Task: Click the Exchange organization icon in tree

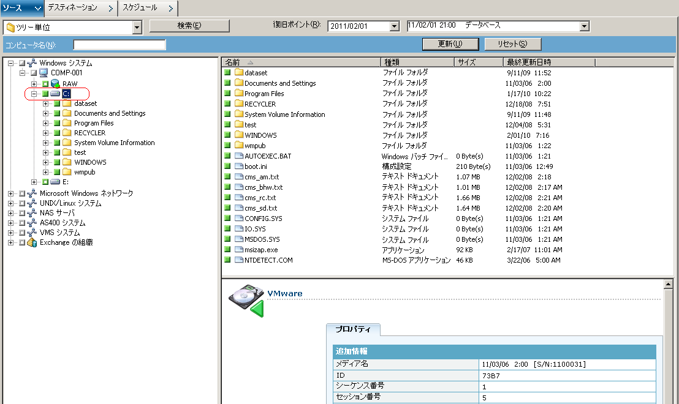Action: pyautogui.click(x=32, y=242)
